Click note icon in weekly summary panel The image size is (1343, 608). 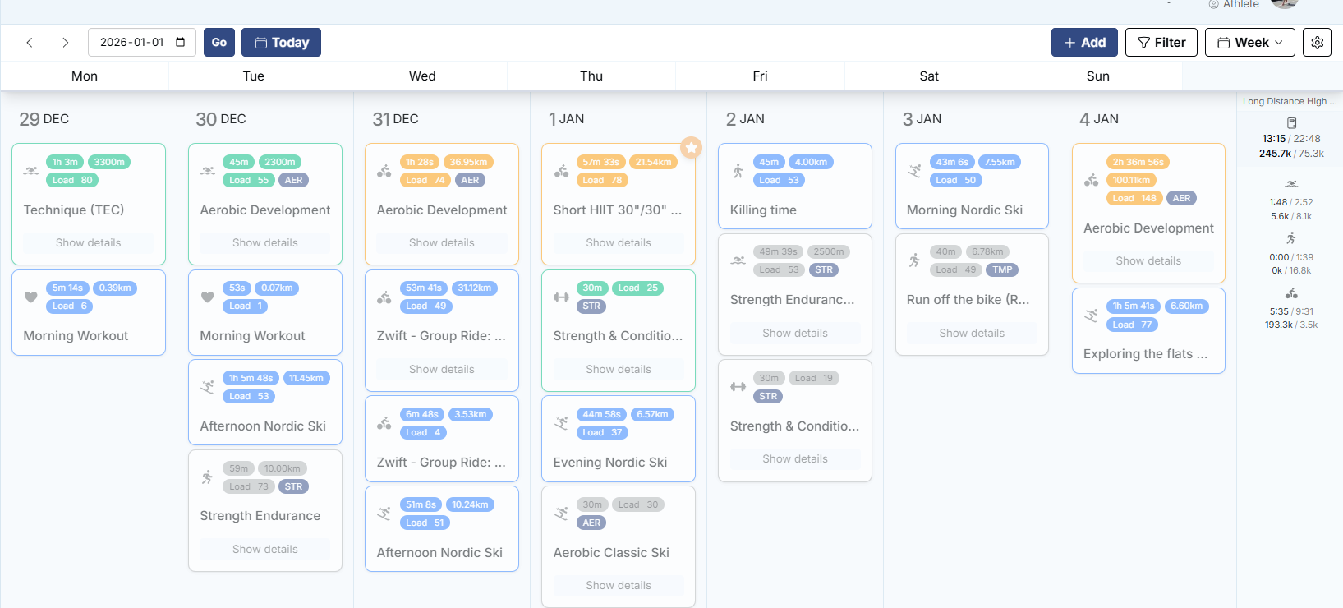pos(1291,123)
